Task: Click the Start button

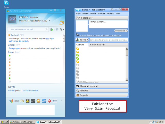Action: tap(4, 122)
